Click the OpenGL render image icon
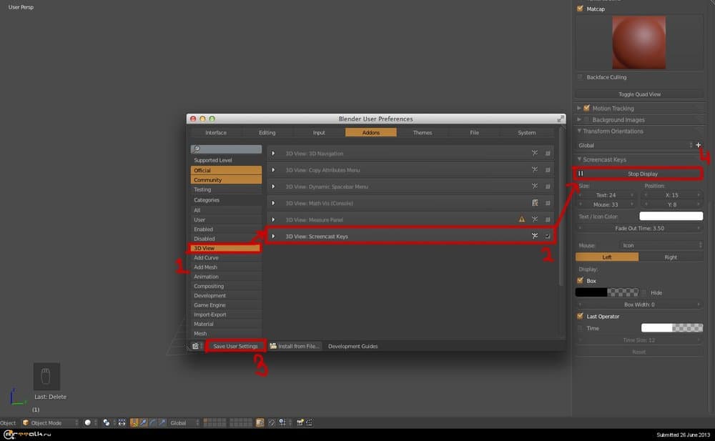This screenshot has height=441, width=715. [x=300, y=422]
